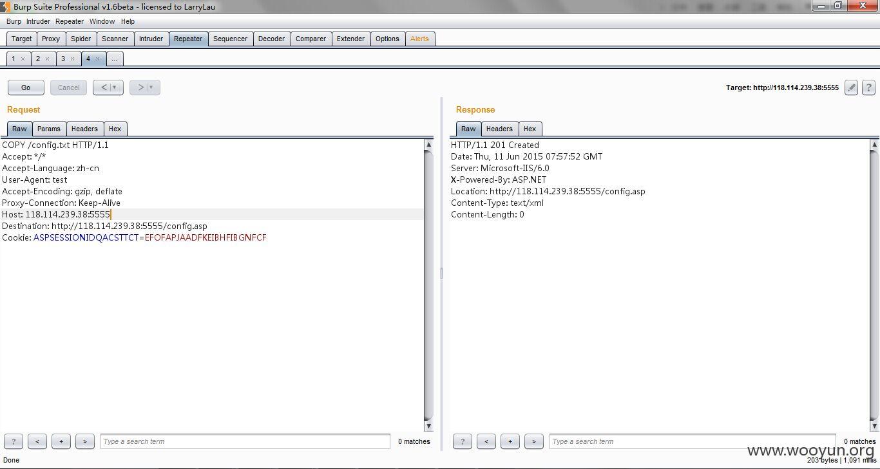Open the Alerts tab

click(x=420, y=39)
